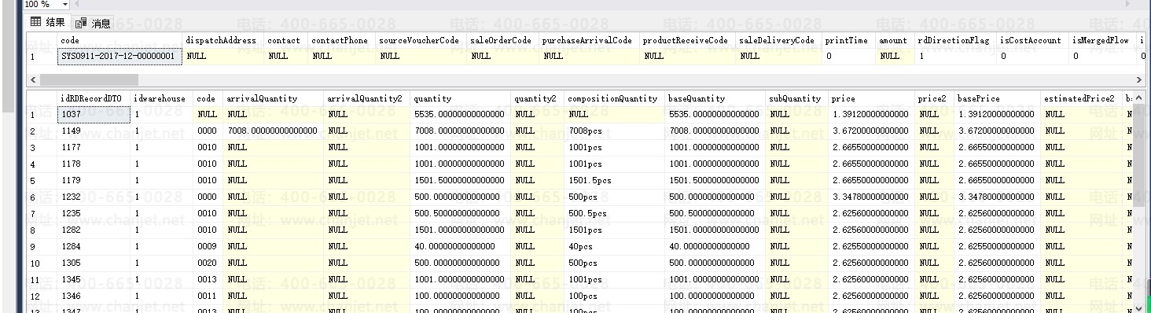Click the code cell 0020
This screenshot has height=313, width=1151.
(x=208, y=263)
